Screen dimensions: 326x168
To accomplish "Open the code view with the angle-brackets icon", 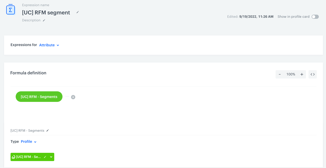I will coord(313,74).
